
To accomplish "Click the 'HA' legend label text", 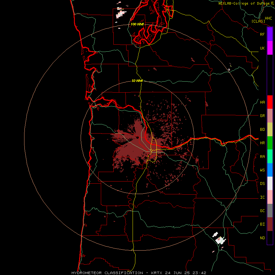I will [262, 102].
